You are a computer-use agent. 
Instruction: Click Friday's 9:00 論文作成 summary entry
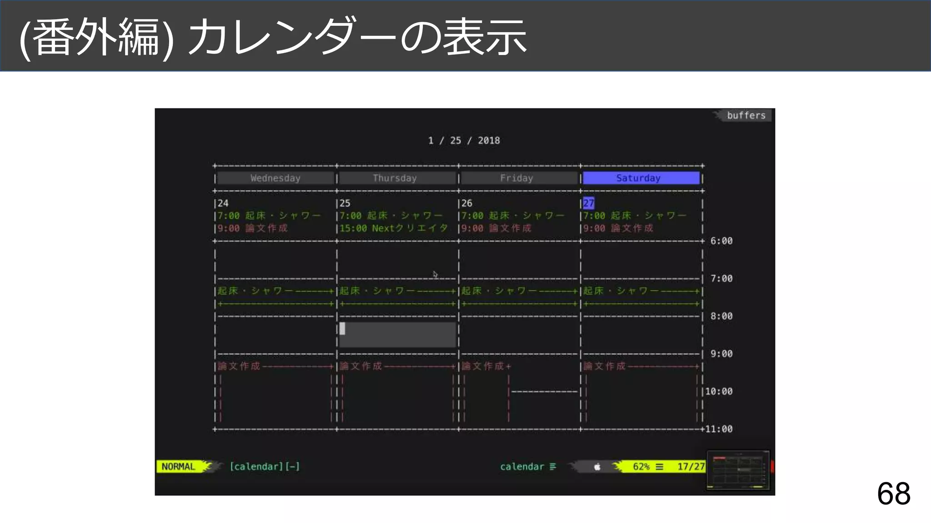496,228
